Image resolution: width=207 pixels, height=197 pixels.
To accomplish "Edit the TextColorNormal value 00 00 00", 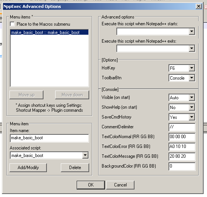I will point(182,137).
